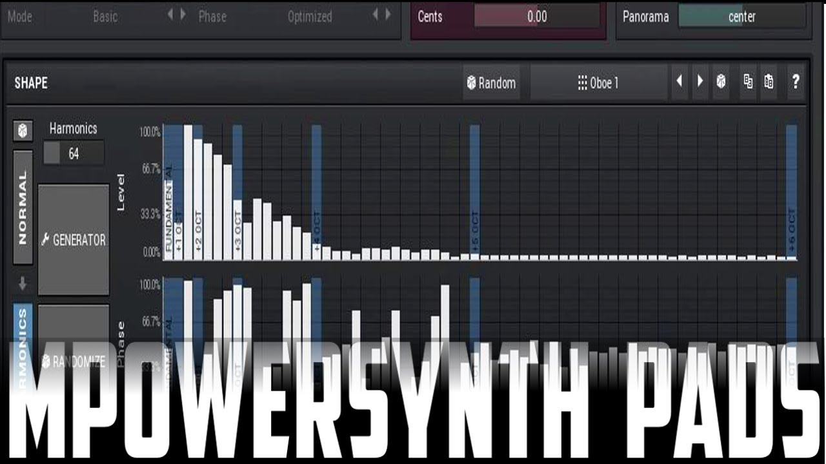Switch to the NORMAL vertical tab
The height and width of the screenshot is (464, 826).
[23, 207]
